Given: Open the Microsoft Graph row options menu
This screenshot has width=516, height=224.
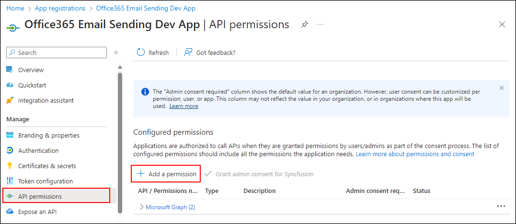Looking at the screenshot, I should [x=501, y=206].
